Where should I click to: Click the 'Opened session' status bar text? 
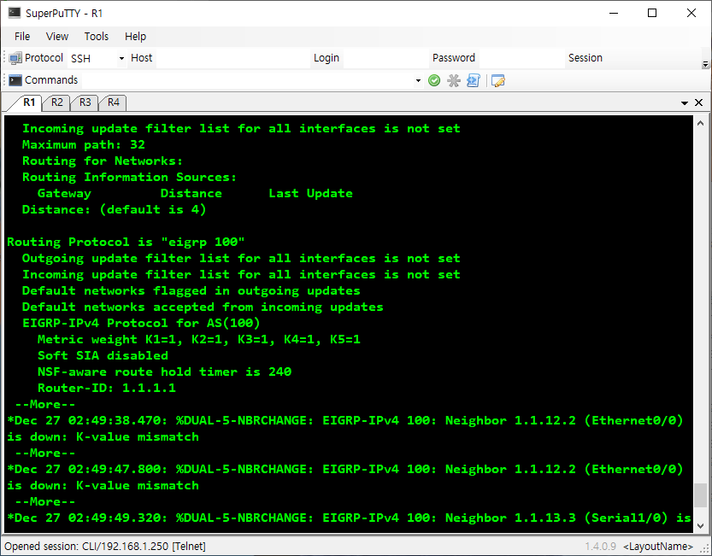click(105, 546)
